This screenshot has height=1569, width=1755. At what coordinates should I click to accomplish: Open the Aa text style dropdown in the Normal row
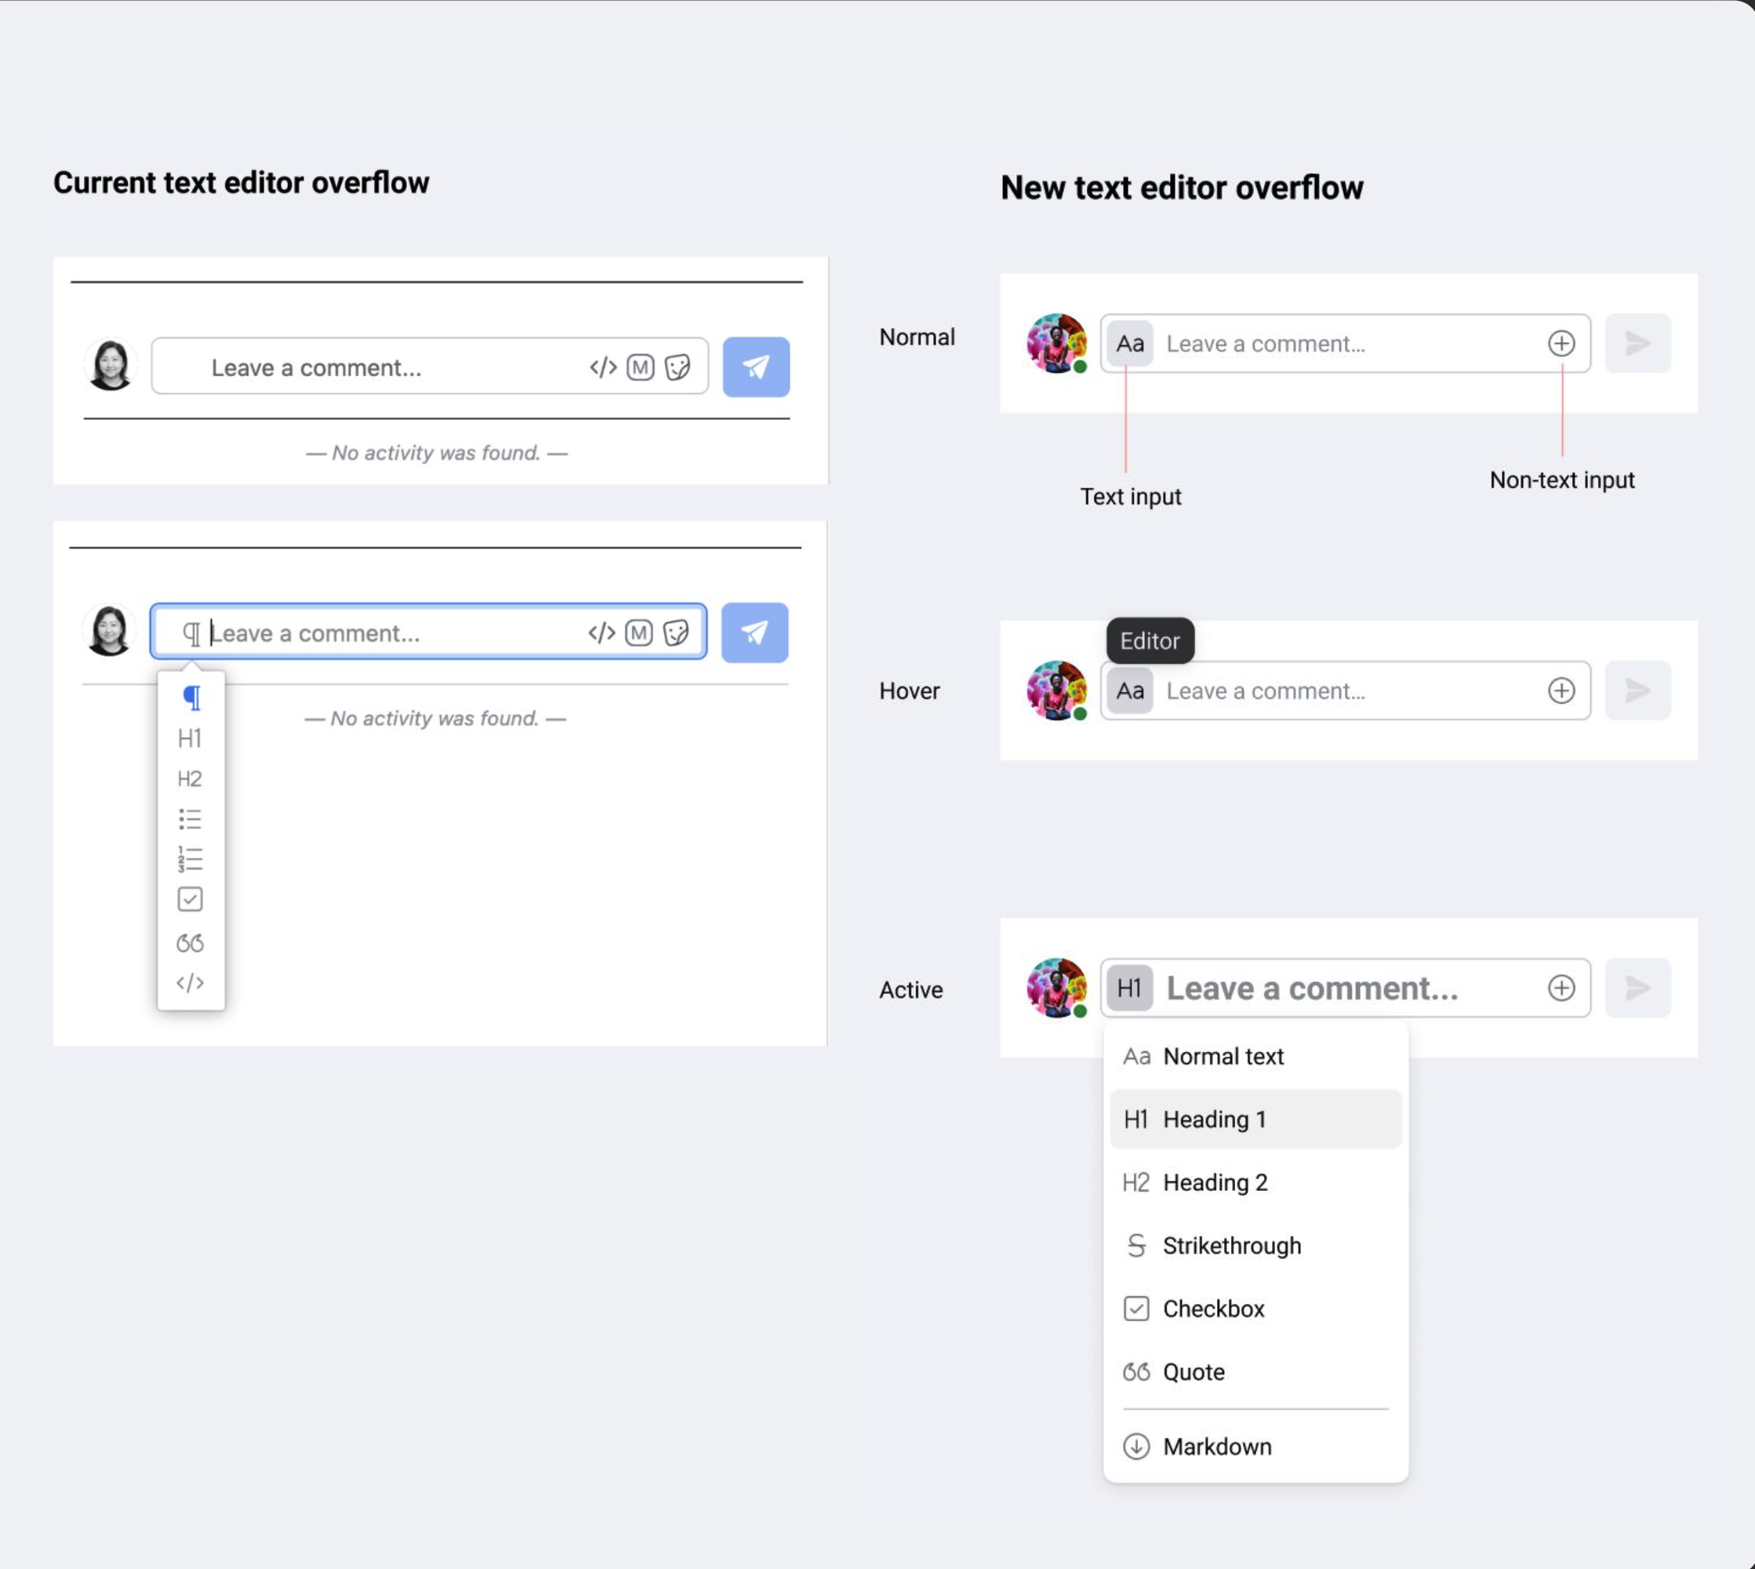click(1129, 343)
